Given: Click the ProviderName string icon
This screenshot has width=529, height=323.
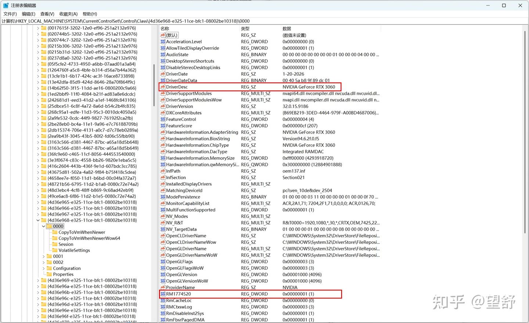Looking at the screenshot, I should click(x=163, y=287).
